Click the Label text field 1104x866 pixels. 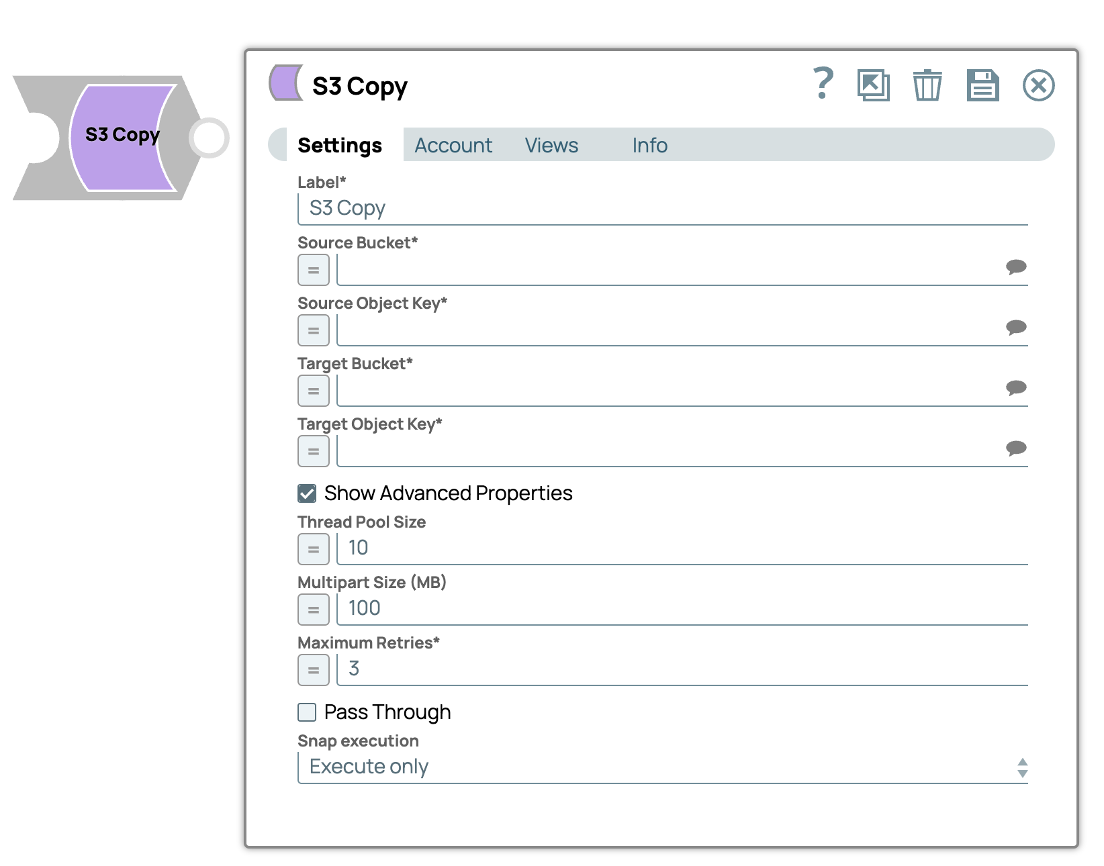click(x=662, y=209)
